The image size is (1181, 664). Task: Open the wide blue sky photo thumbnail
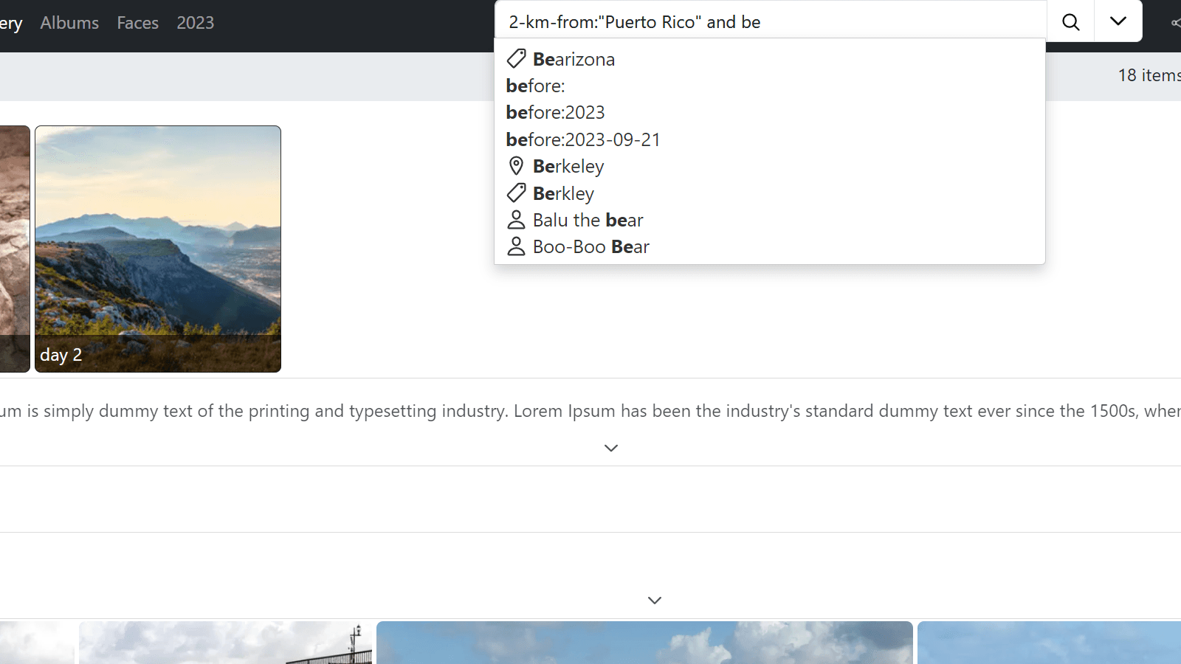644,643
